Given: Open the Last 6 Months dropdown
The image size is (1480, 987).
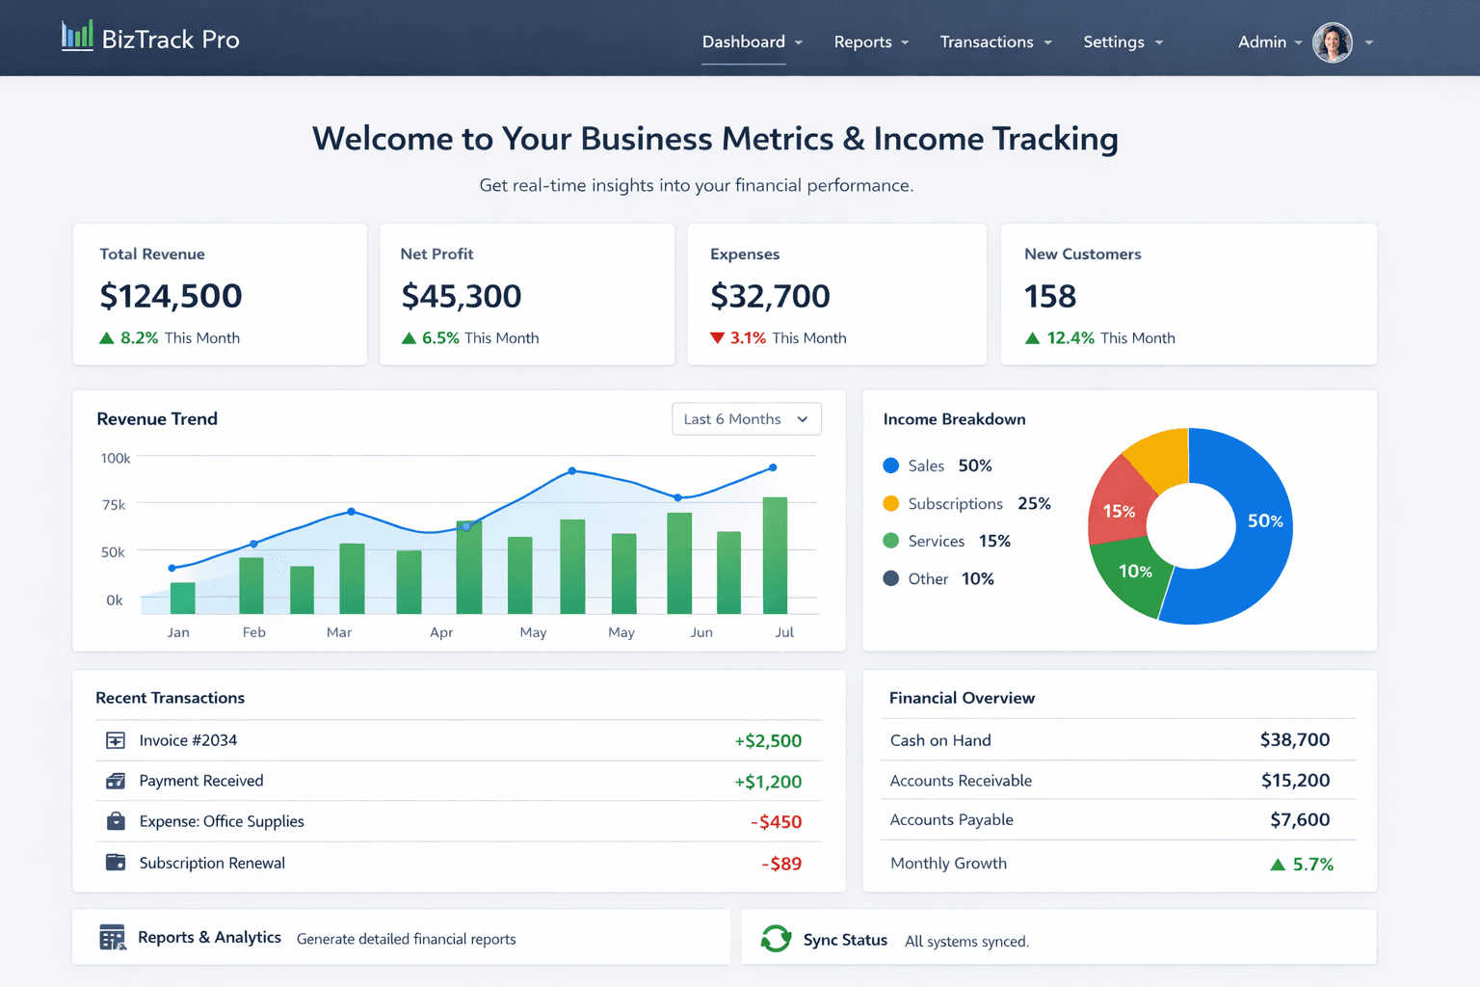Looking at the screenshot, I should click(746, 418).
